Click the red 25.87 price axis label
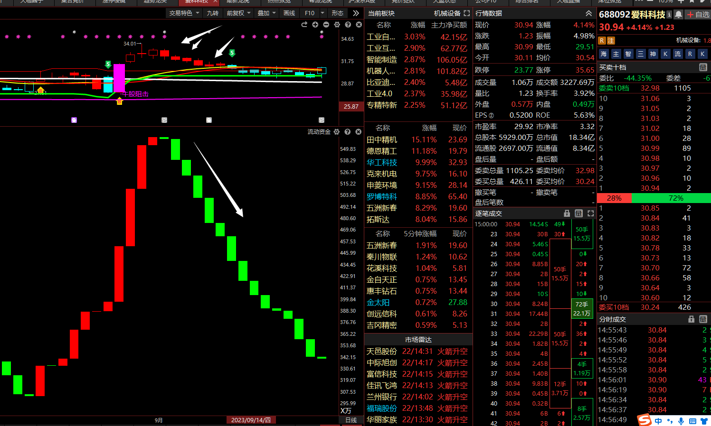Screen dimensions: 711x426 351,107
